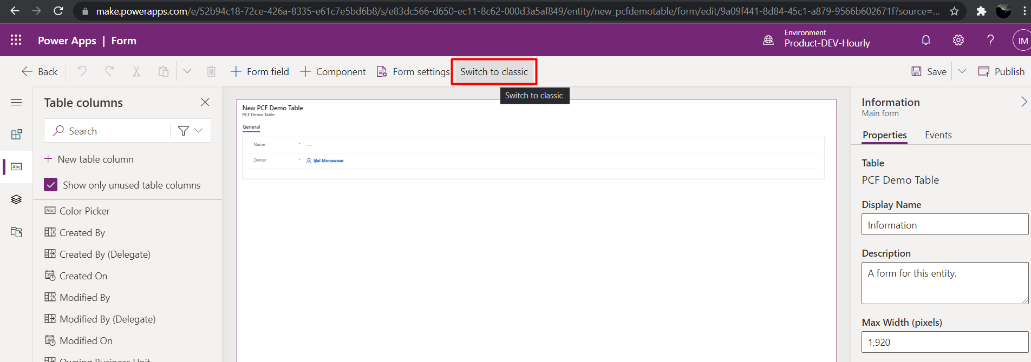Click the notifications bell icon
Screen dimensions: 1031x362
[x=926, y=40]
